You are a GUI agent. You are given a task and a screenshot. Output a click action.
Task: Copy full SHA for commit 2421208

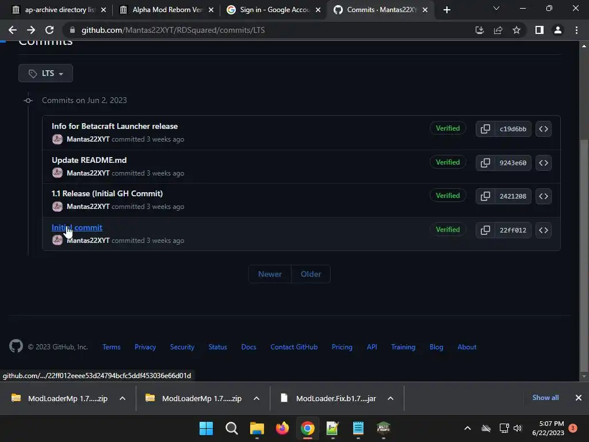click(485, 196)
